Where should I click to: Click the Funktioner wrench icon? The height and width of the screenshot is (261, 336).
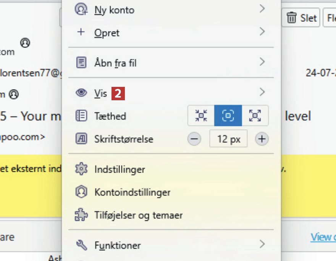tap(81, 245)
